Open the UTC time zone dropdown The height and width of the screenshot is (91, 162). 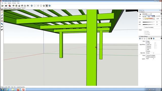pos(147,14)
